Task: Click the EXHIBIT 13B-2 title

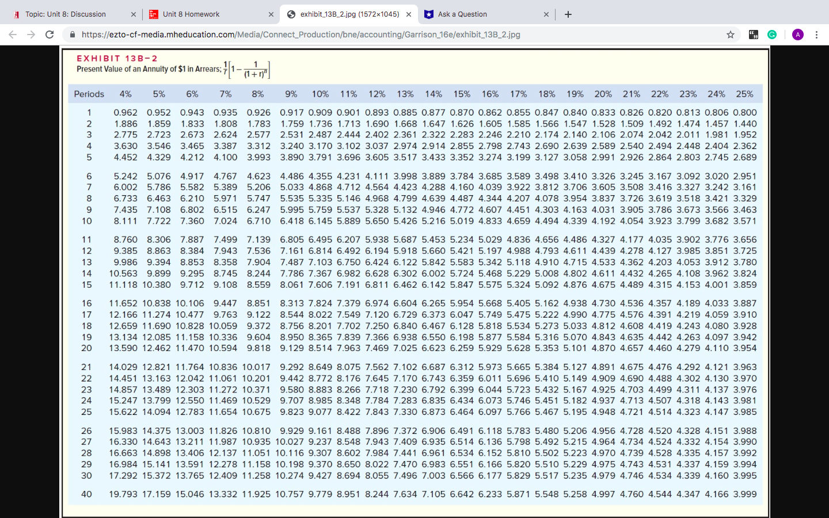Action: click(117, 59)
